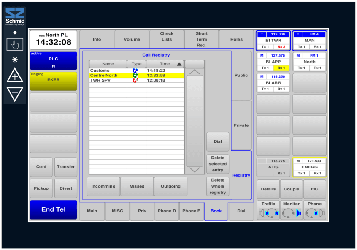This screenshot has width=357, height=250.
Task: Select the Customs call registry row
Action: pyautogui.click(x=108, y=71)
